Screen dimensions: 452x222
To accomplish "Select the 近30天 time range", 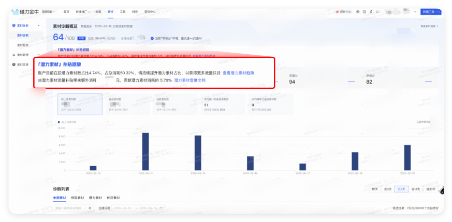I will 430,189.
